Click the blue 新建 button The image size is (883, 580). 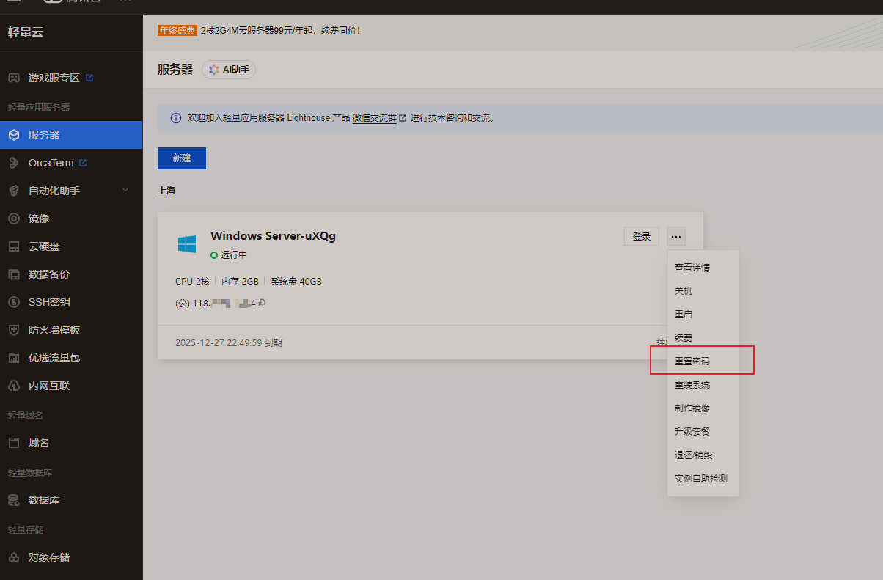coord(182,158)
